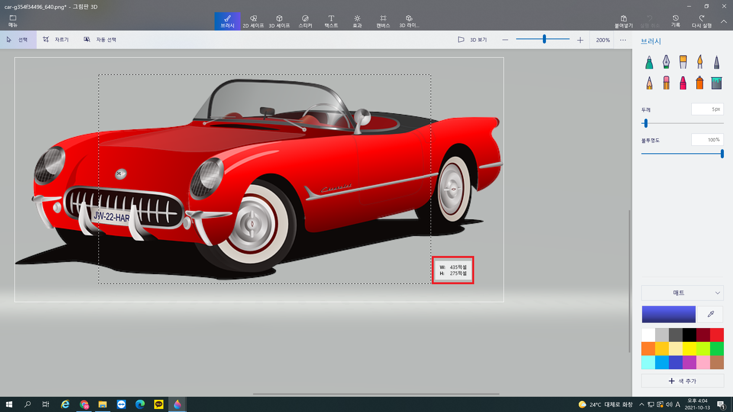The image size is (733, 412).
Task: Select the Marker brush tool
Action: pyautogui.click(x=649, y=62)
